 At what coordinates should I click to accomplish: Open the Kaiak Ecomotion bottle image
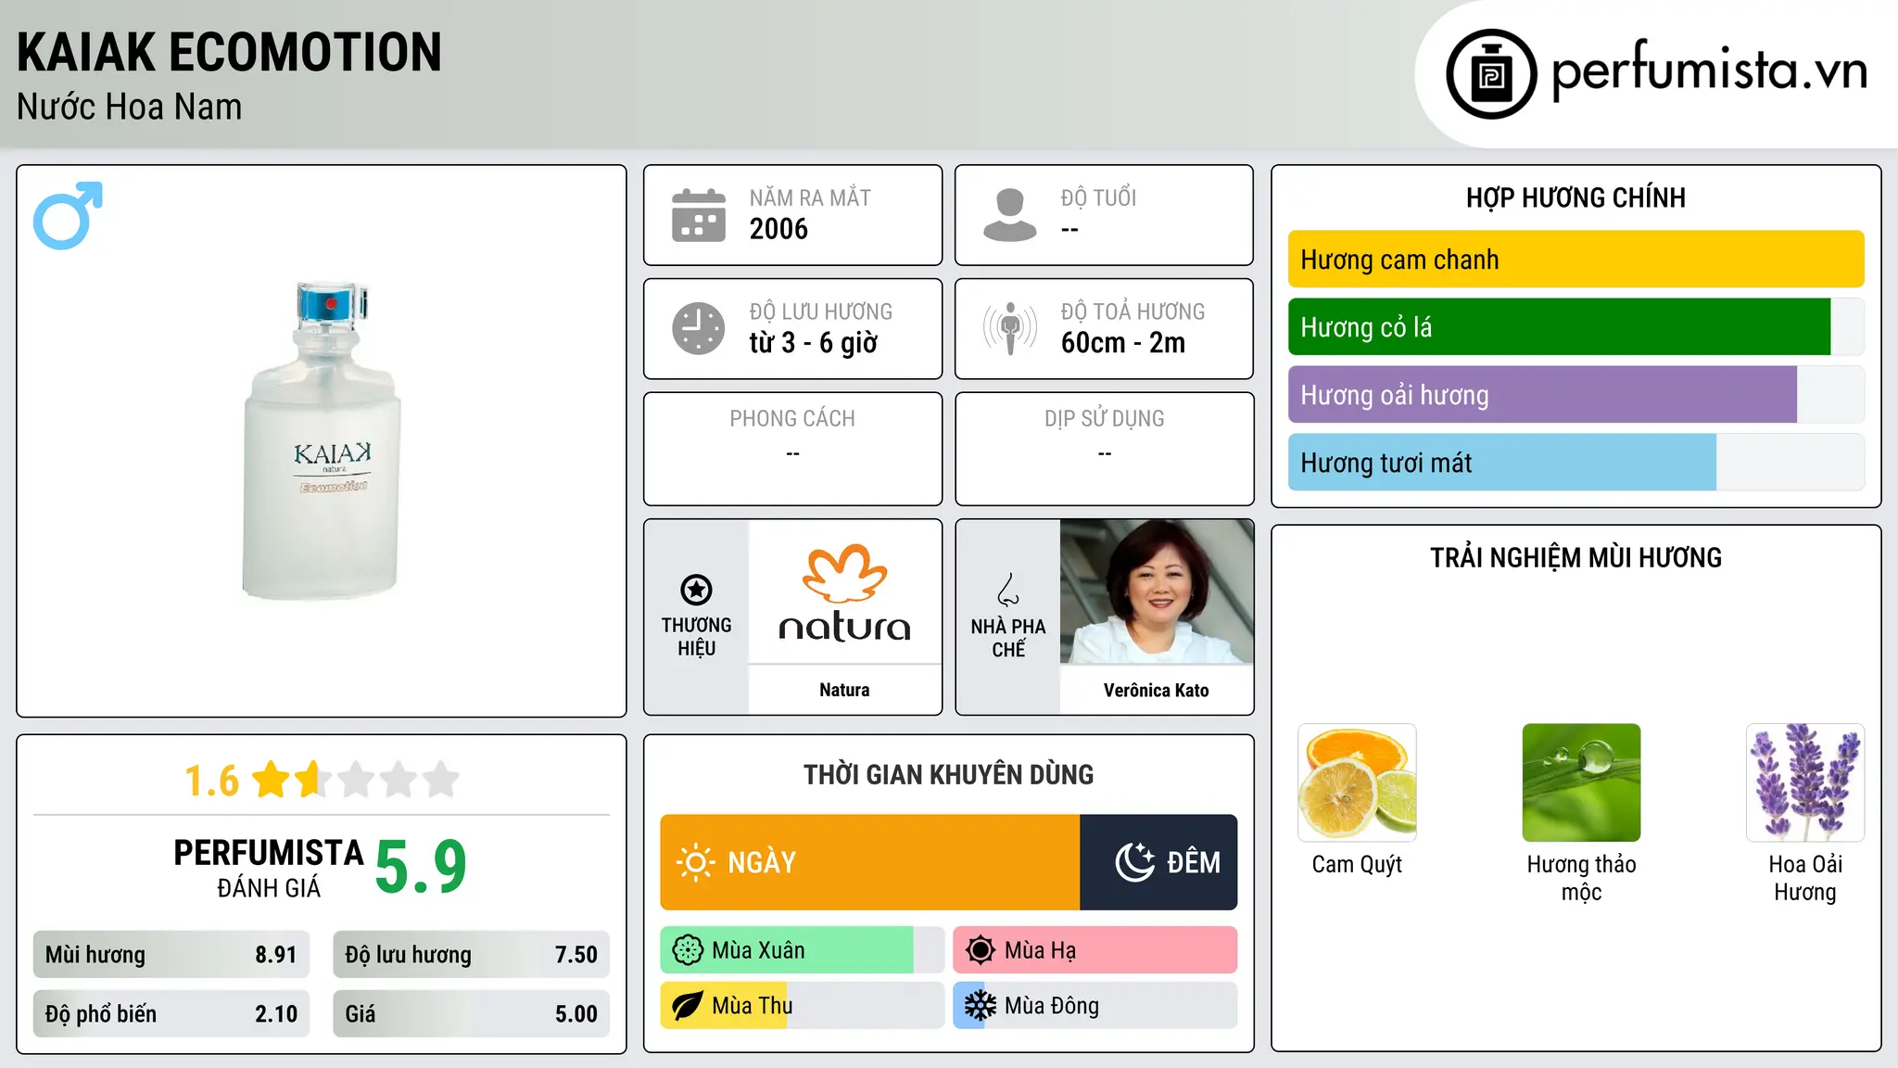click(x=322, y=440)
